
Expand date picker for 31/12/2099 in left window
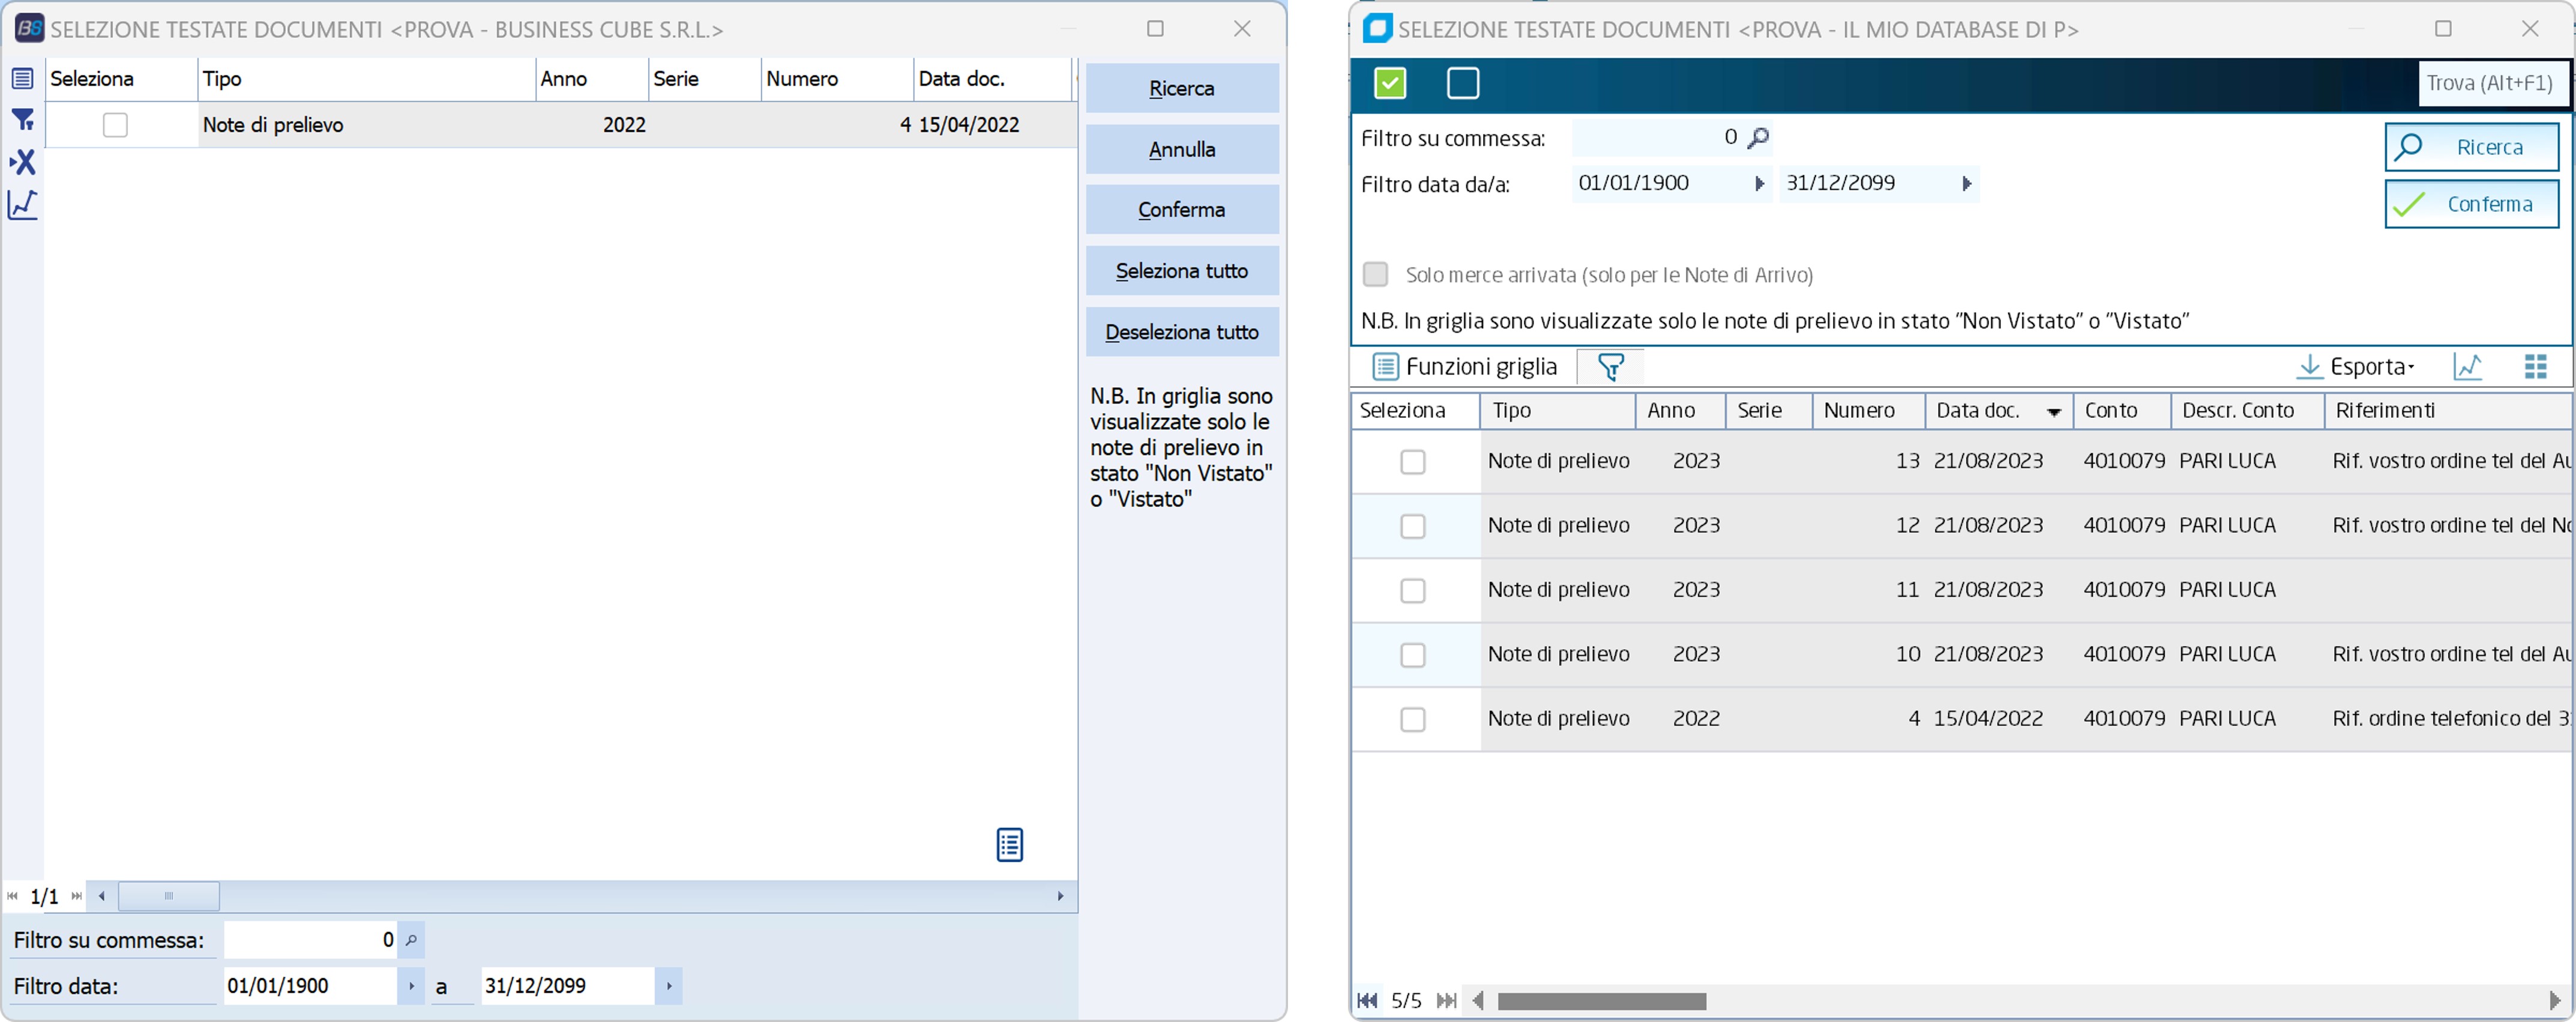click(668, 986)
